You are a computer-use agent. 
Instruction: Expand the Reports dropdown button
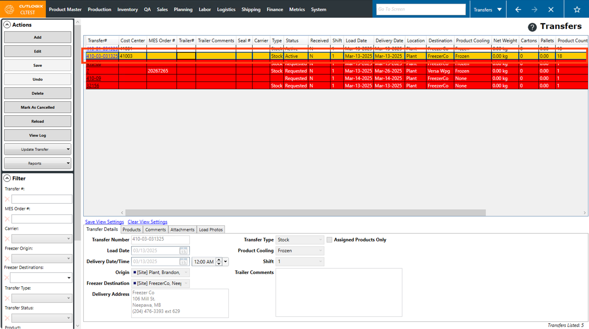pyautogui.click(x=37, y=163)
